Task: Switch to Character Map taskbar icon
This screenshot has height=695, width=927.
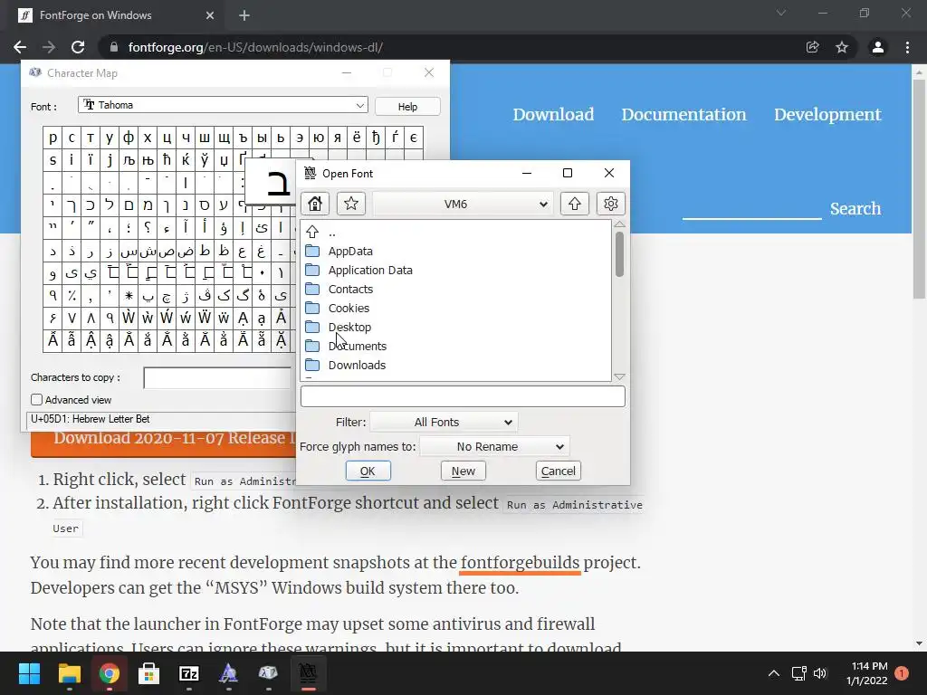Action: click(x=268, y=673)
